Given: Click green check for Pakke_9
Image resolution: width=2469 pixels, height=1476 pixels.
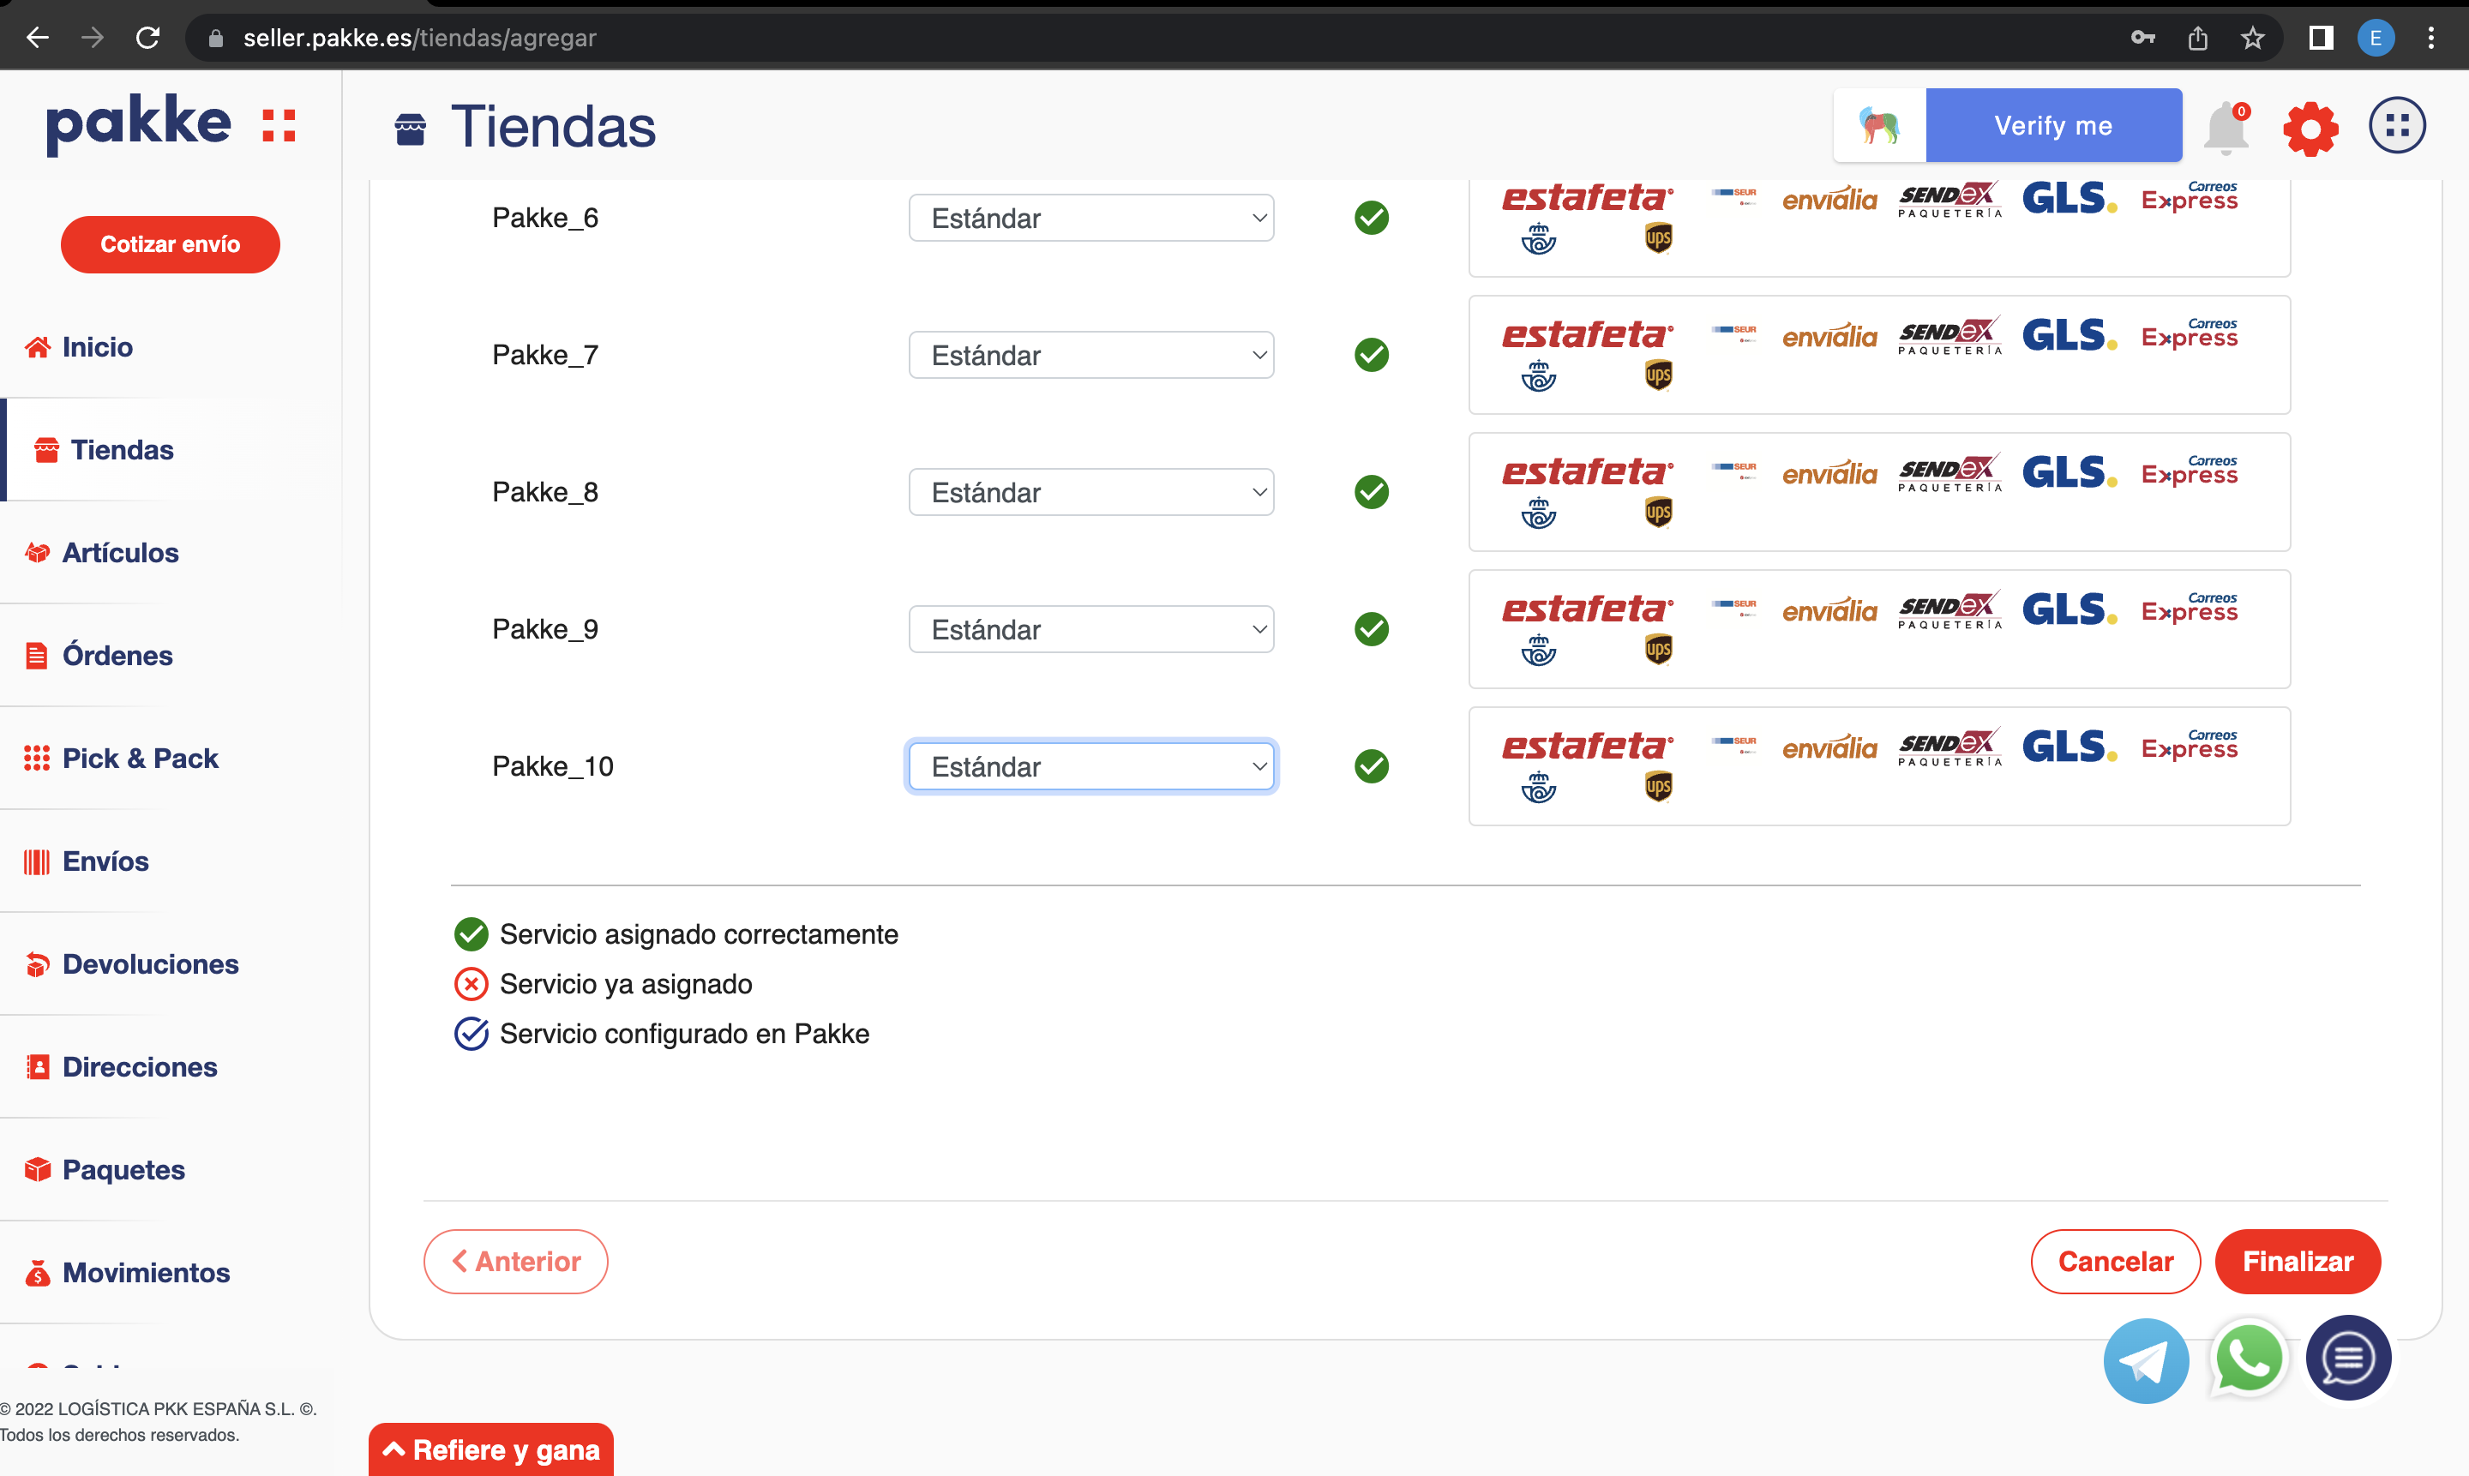Looking at the screenshot, I should coord(1371,630).
